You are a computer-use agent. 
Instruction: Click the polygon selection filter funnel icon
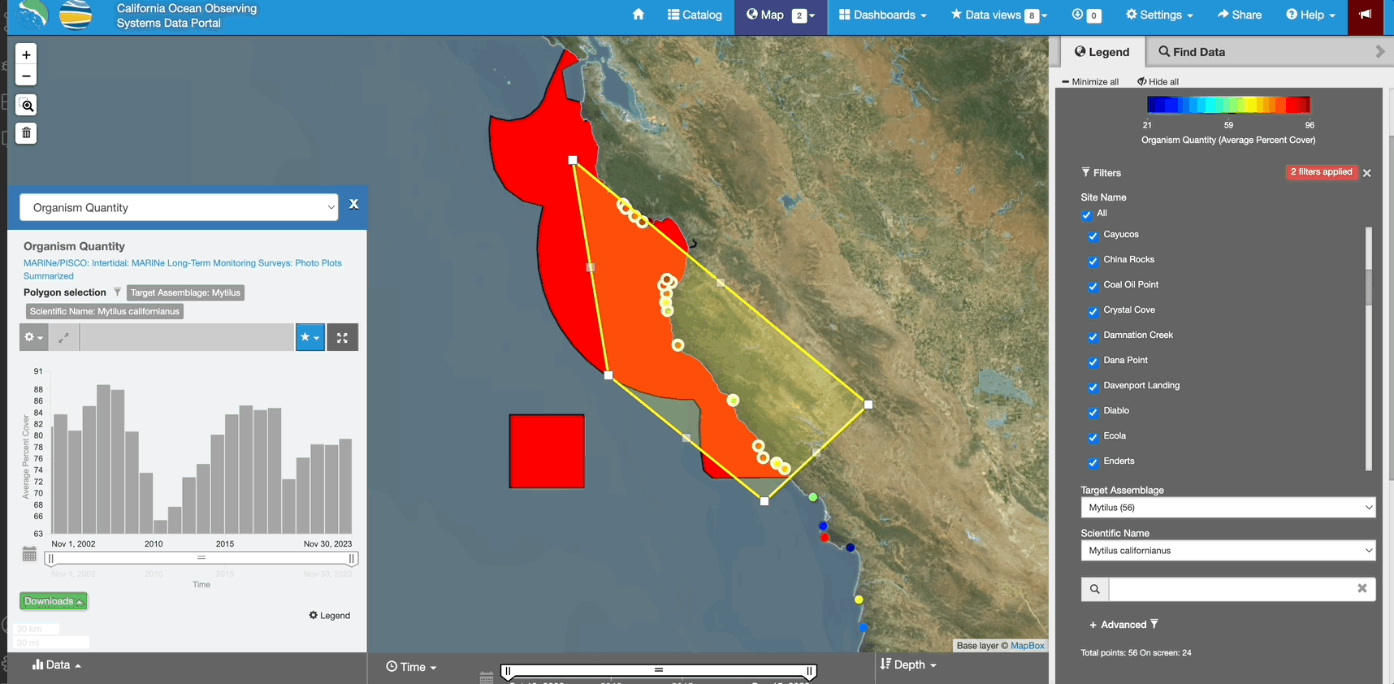pos(117,292)
